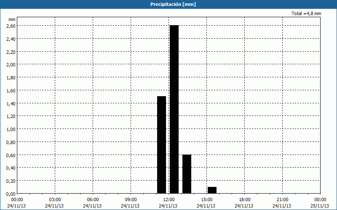This screenshot has width=337, height=210.
Task: Click the small bar just after 15:00
Action: (212, 190)
